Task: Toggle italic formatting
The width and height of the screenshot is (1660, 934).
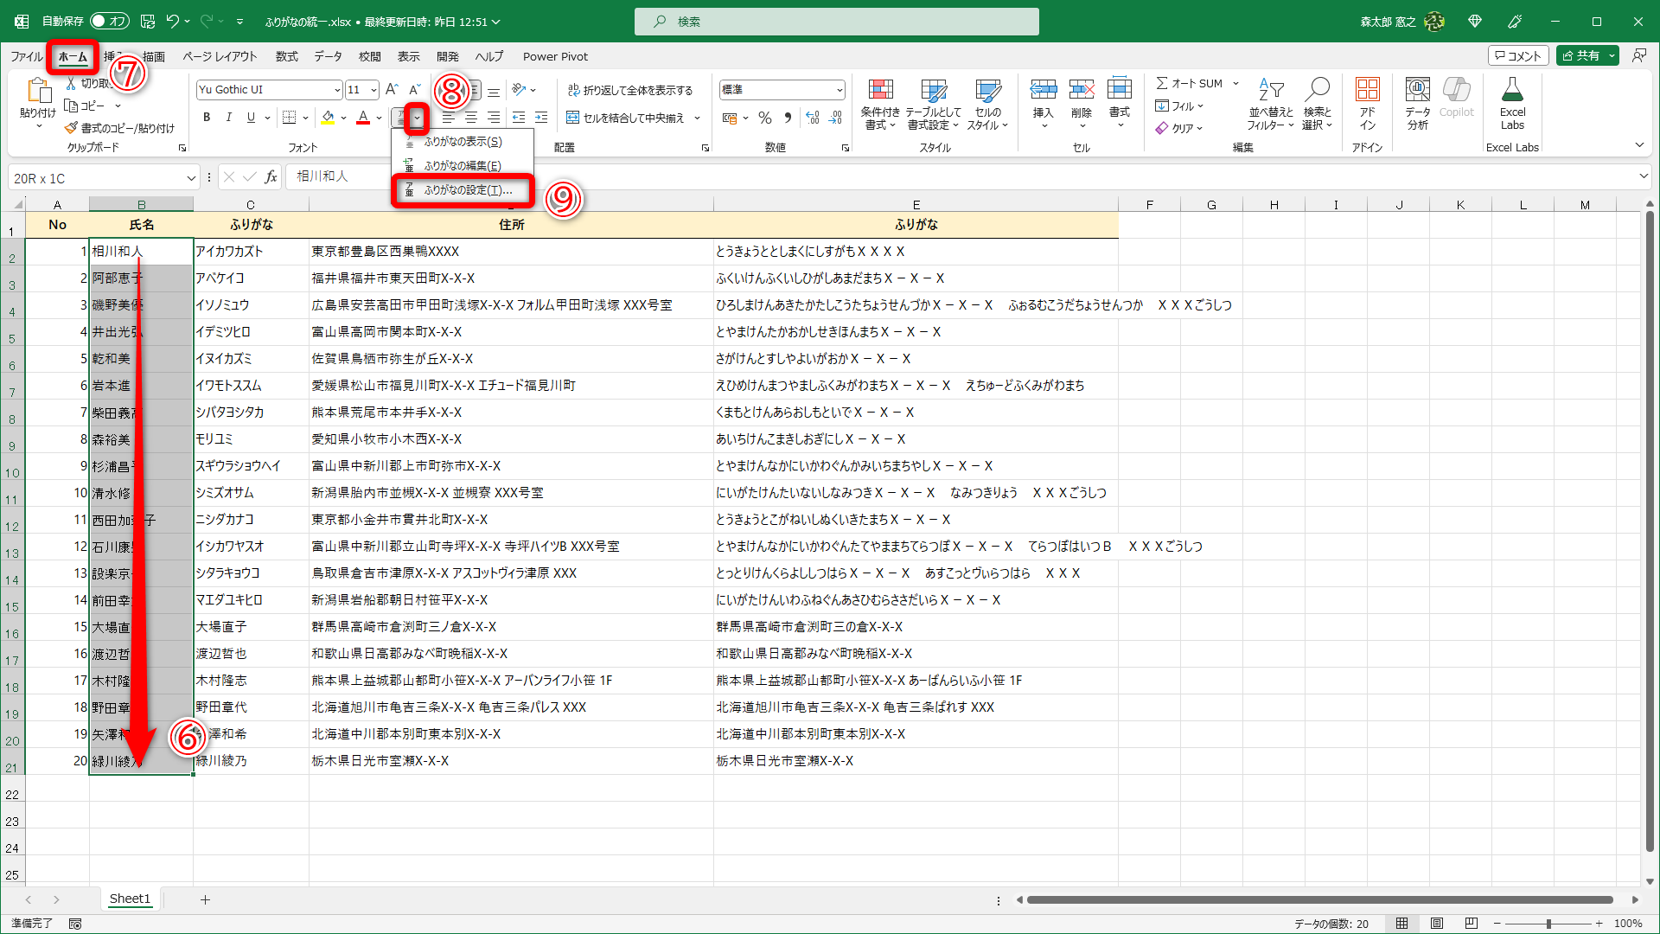Action: pos(228,118)
